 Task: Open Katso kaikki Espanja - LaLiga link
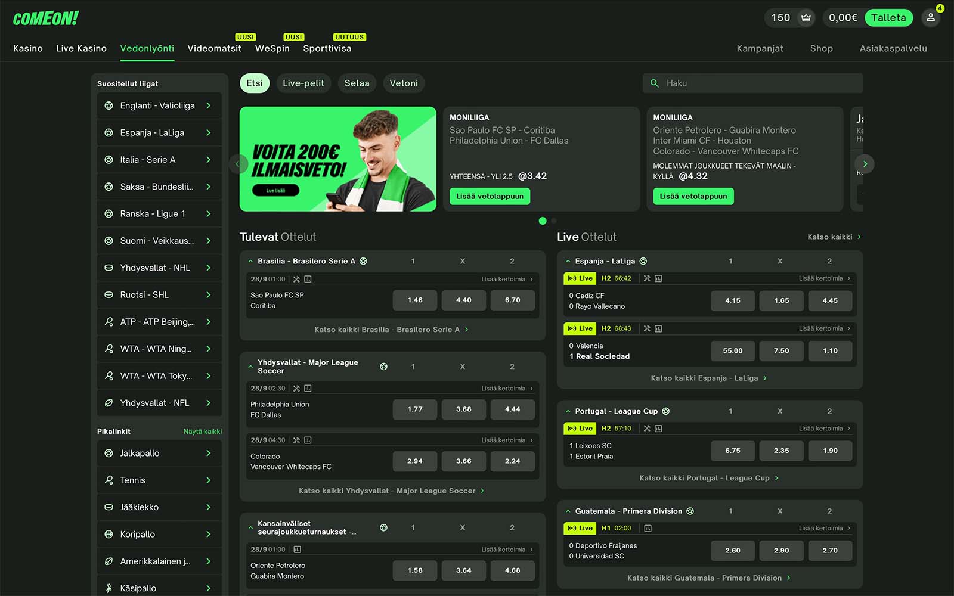[709, 378]
